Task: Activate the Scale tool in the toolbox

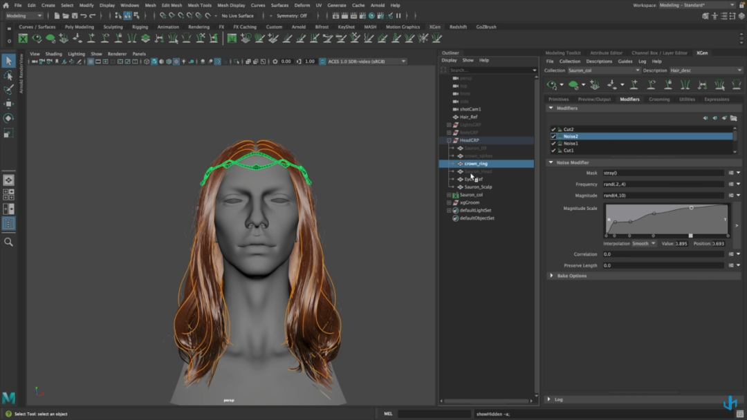Action: tap(8, 133)
